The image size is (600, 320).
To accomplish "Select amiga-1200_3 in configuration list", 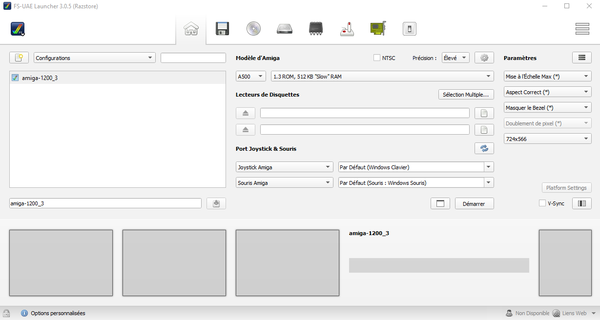I will (x=117, y=78).
